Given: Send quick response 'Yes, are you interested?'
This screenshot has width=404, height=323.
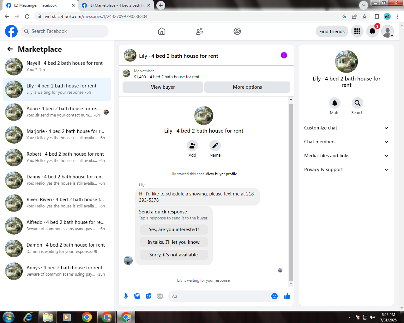Looking at the screenshot, I should coord(174,230).
